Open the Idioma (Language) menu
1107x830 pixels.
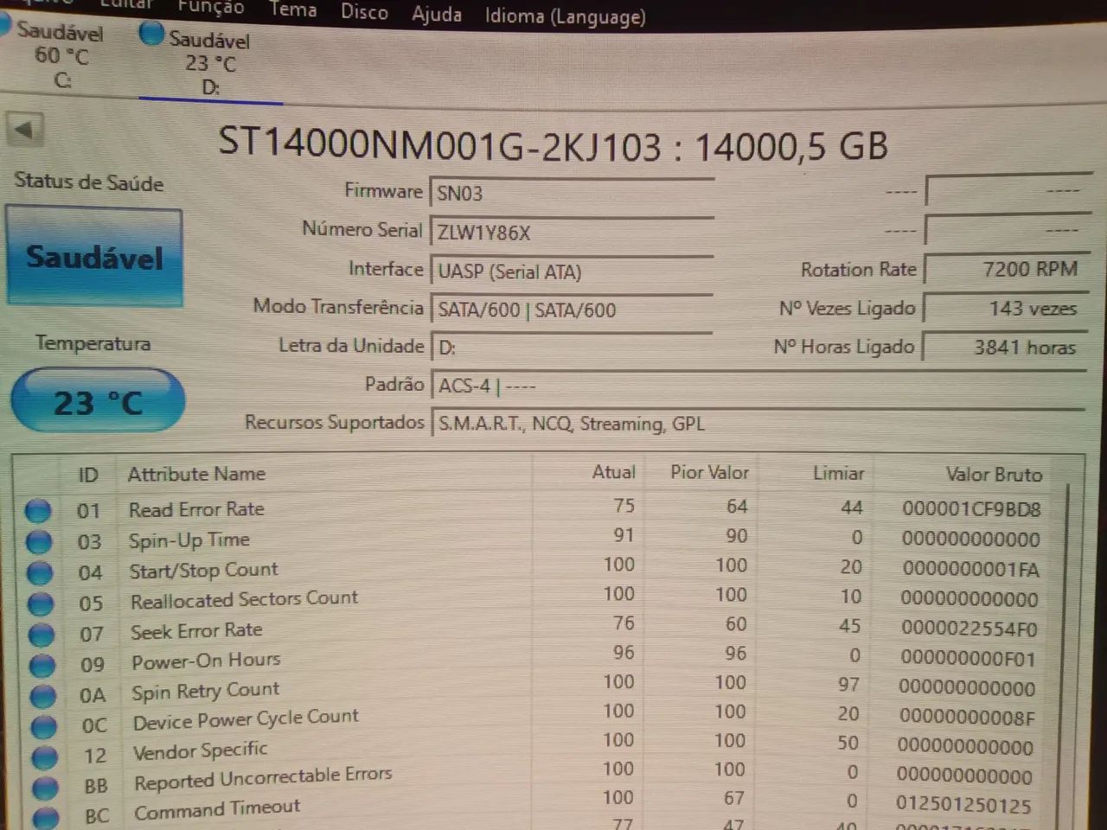pos(565,16)
